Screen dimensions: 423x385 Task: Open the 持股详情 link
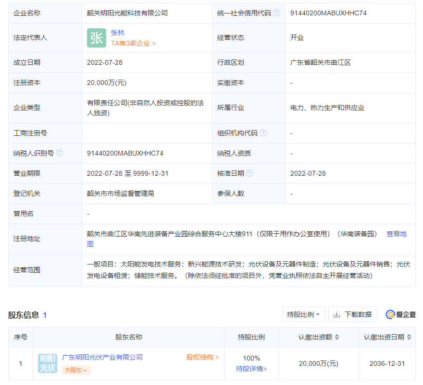point(251,369)
